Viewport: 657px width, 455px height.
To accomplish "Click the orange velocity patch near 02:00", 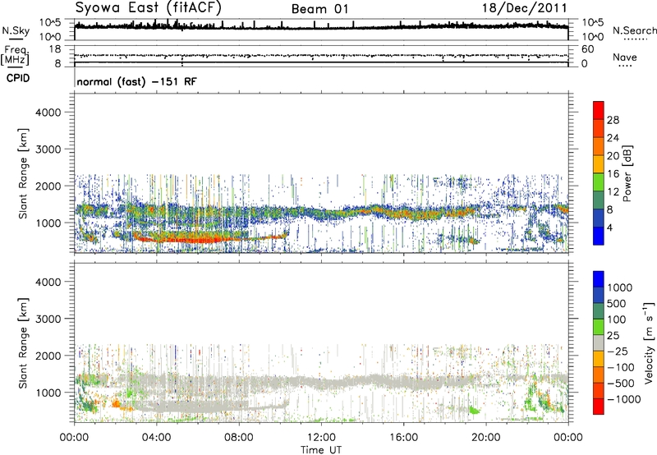I will pyautogui.click(x=116, y=404).
